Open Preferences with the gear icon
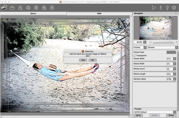The width and height of the screenshot is (179, 118). [174, 8]
